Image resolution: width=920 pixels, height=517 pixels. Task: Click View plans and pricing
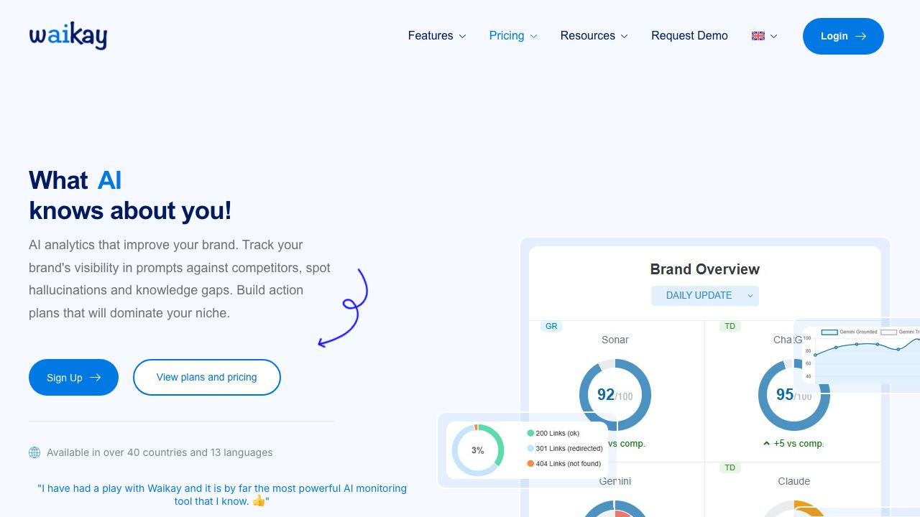point(207,377)
